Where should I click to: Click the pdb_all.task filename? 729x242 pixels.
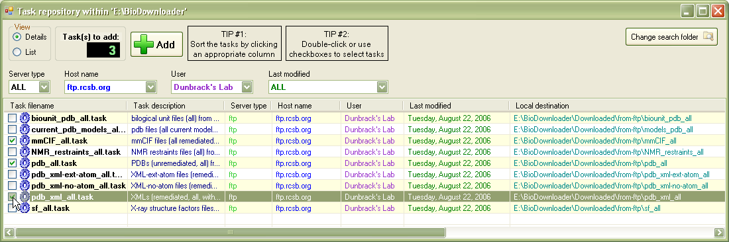(54, 163)
